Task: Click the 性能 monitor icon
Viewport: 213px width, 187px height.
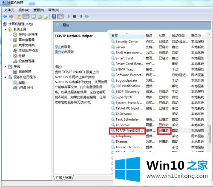Action: 15,56
